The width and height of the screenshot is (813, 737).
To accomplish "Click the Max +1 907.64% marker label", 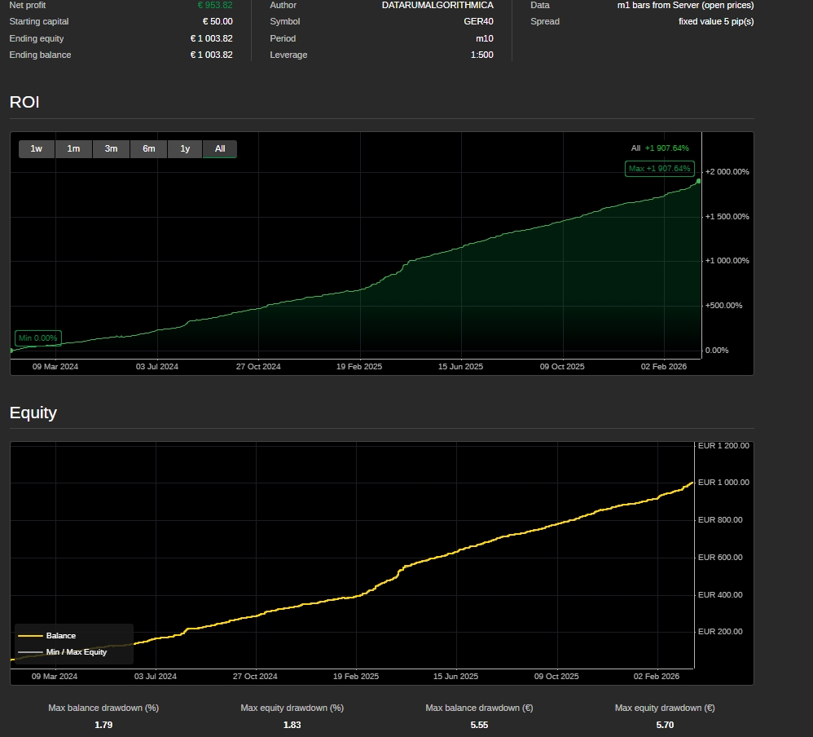I will click(x=660, y=169).
